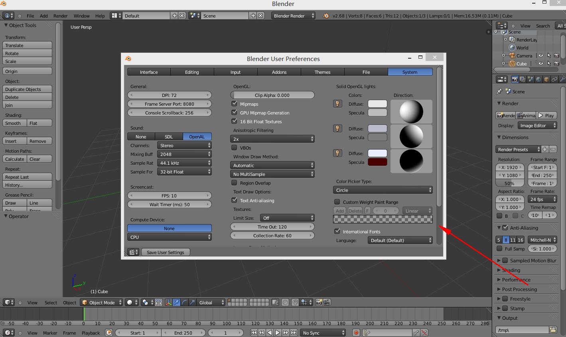Select the rotate manipulator arc icon

point(184,302)
